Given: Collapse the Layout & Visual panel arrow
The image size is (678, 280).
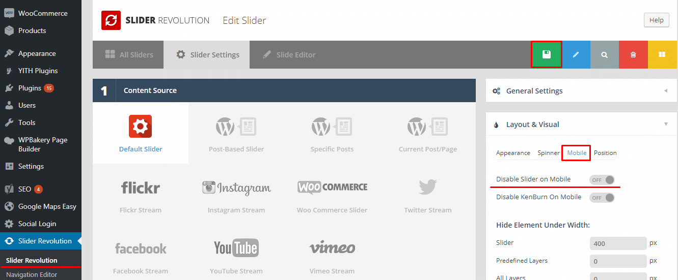Looking at the screenshot, I should pyautogui.click(x=665, y=125).
